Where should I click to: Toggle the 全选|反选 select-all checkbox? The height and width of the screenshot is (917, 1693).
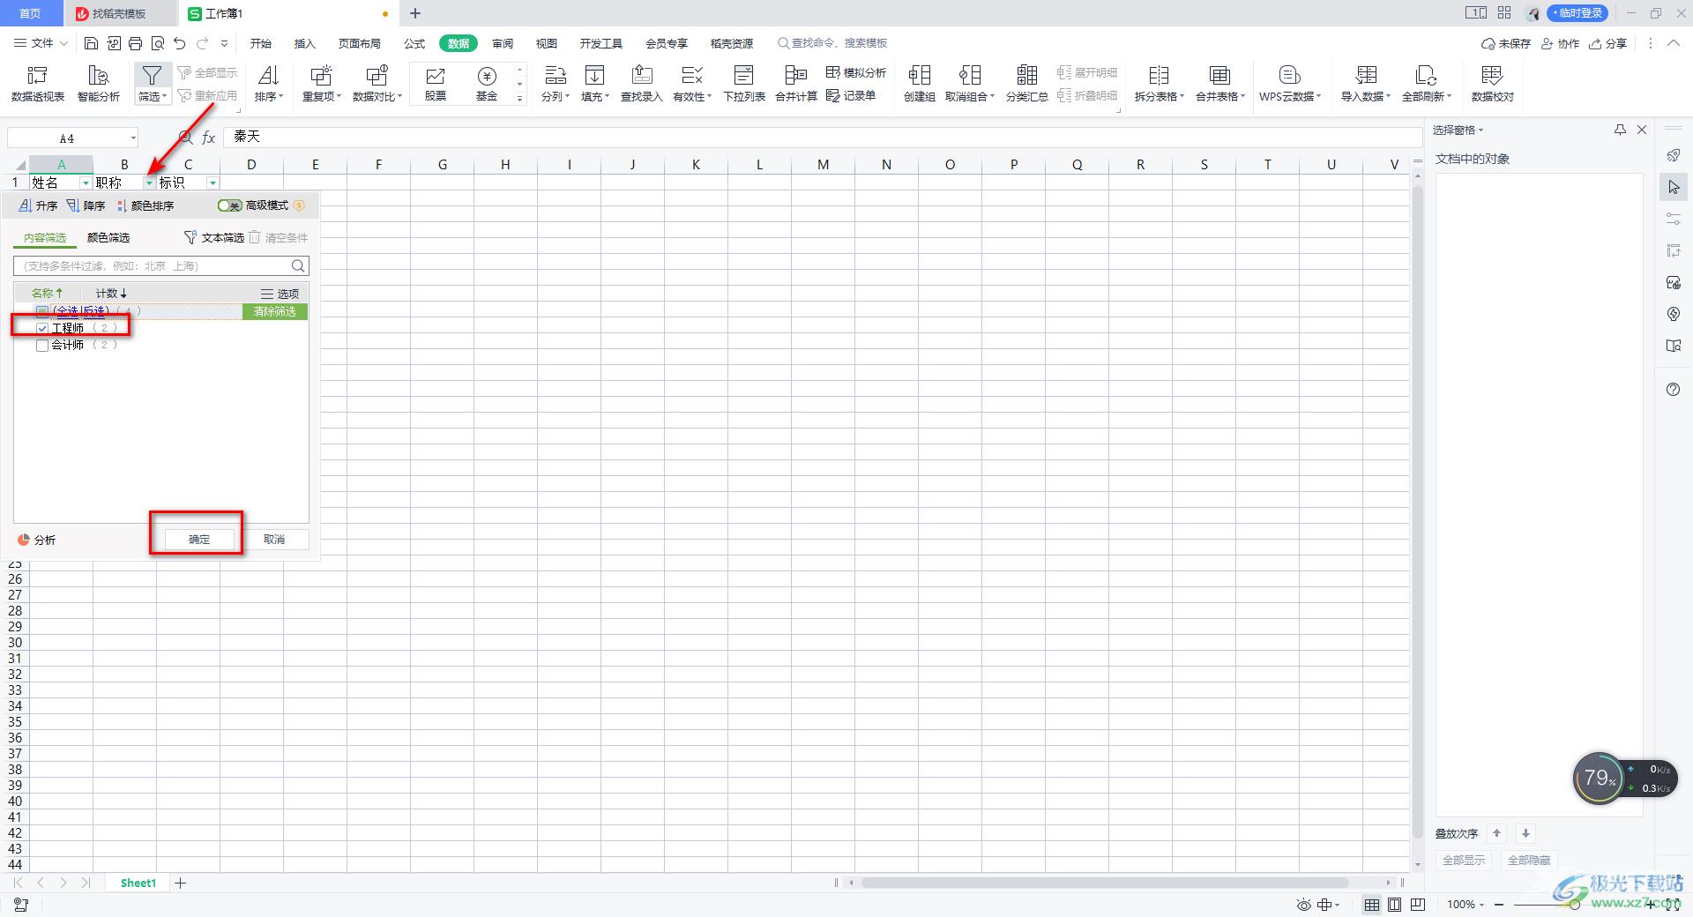pos(42,311)
